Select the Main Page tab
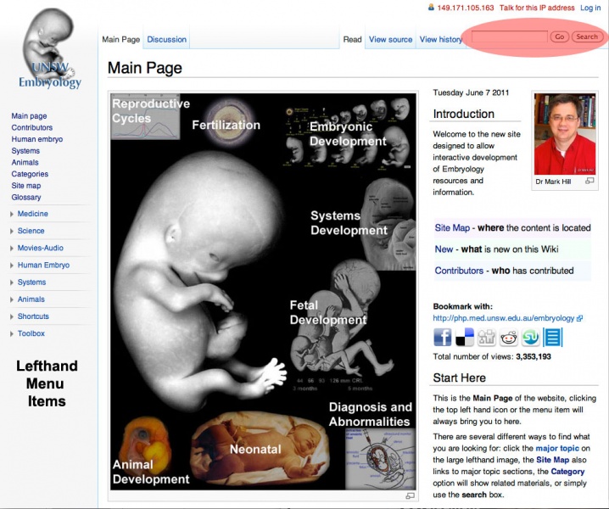The image size is (609, 509). point(120,39)
